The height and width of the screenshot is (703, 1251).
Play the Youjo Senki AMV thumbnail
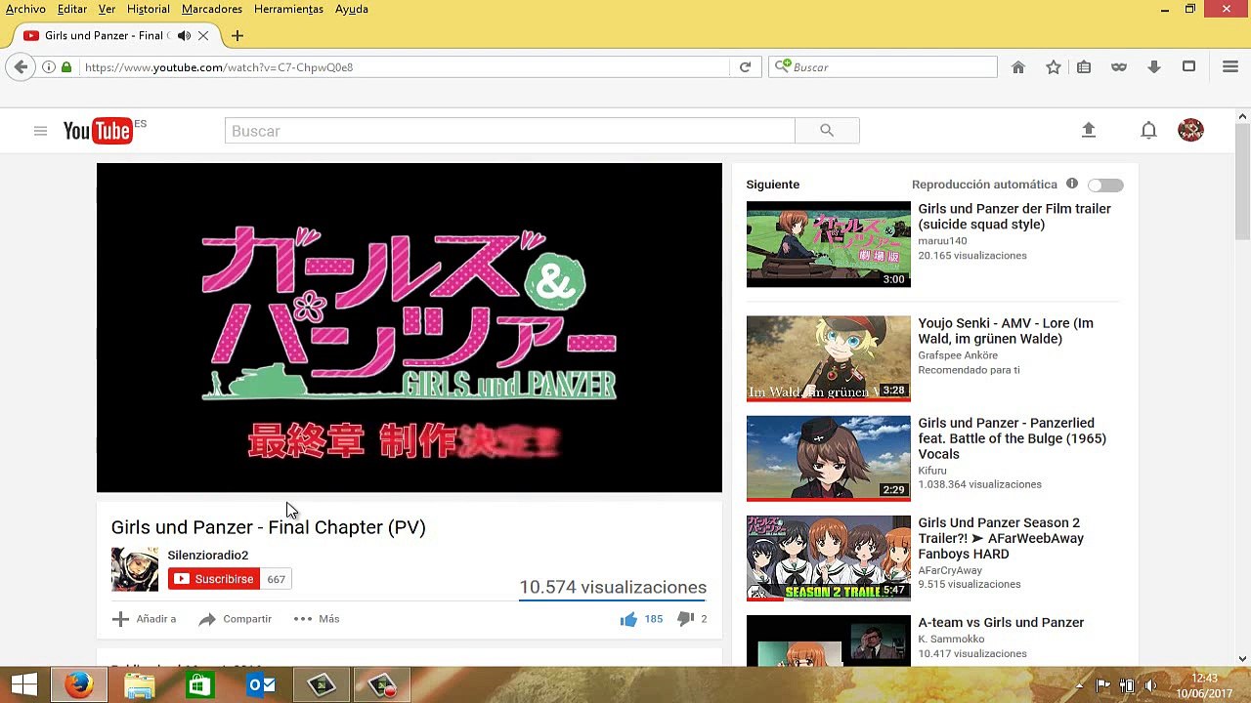pos(828,358)
